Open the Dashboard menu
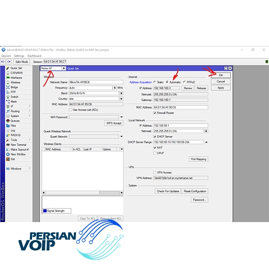Viewport: 269px width, 268px height. (x=34, y=56)
